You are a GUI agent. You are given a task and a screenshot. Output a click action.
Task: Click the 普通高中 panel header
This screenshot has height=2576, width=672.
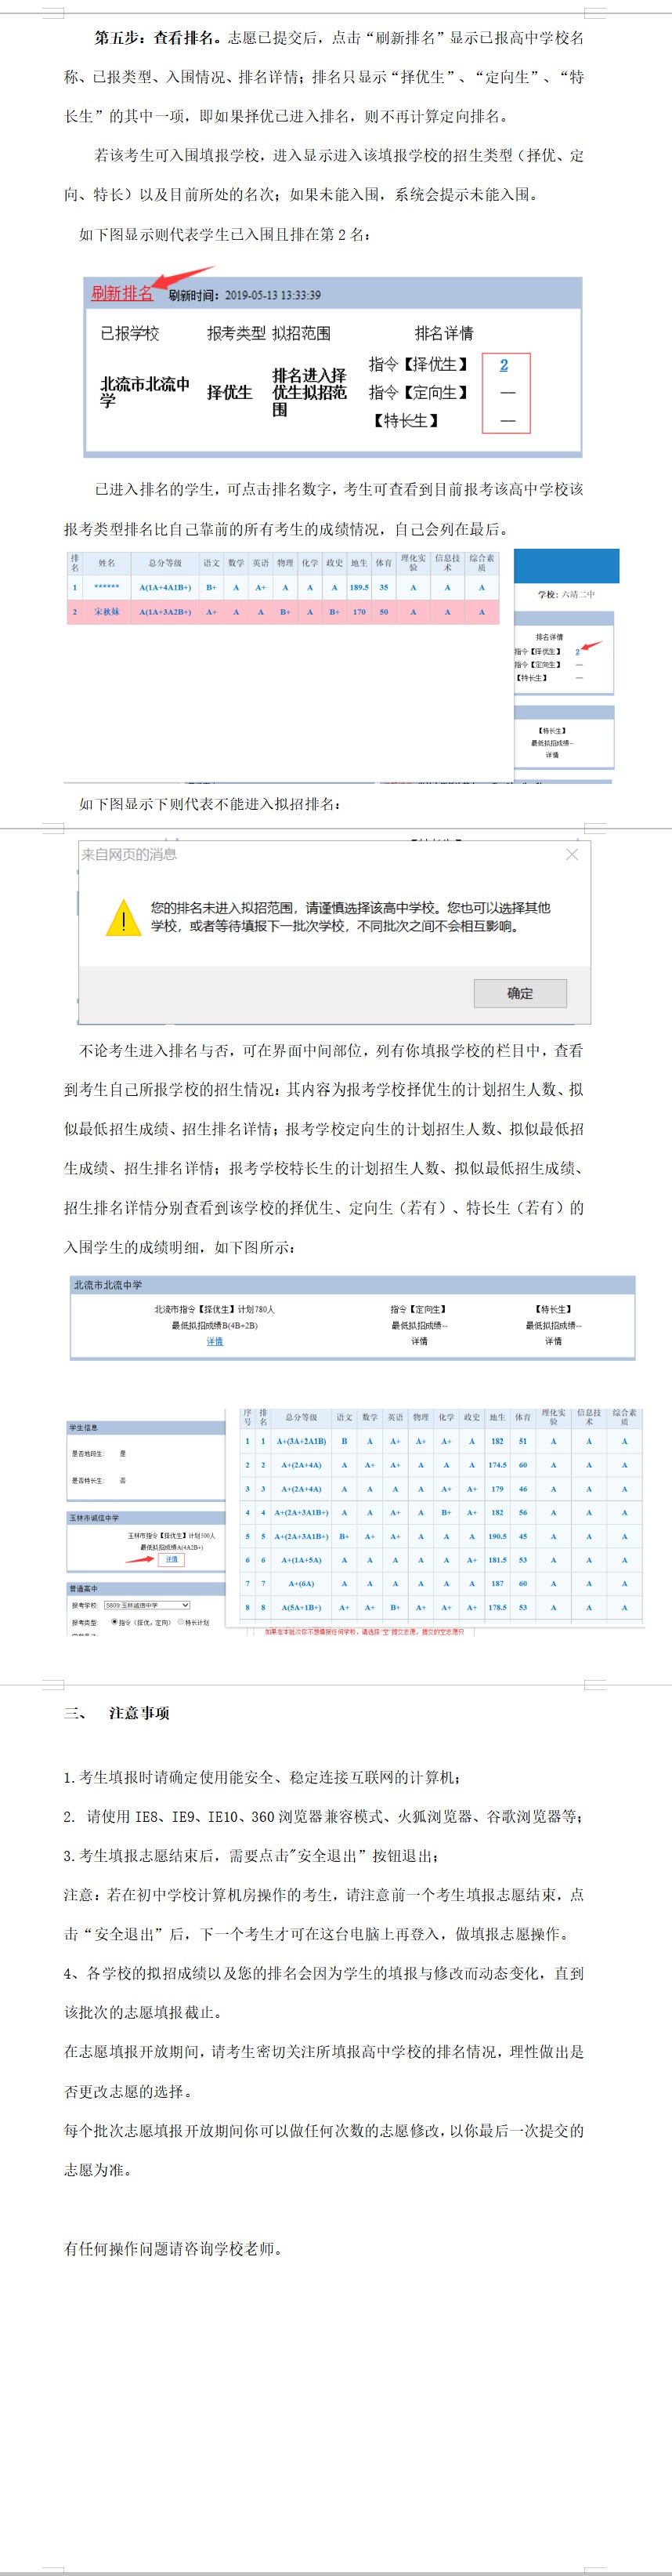[x=146, y=1588]
